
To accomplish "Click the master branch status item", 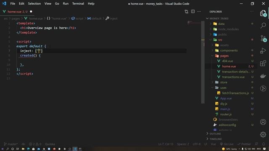I will click(x=11, y=144).
